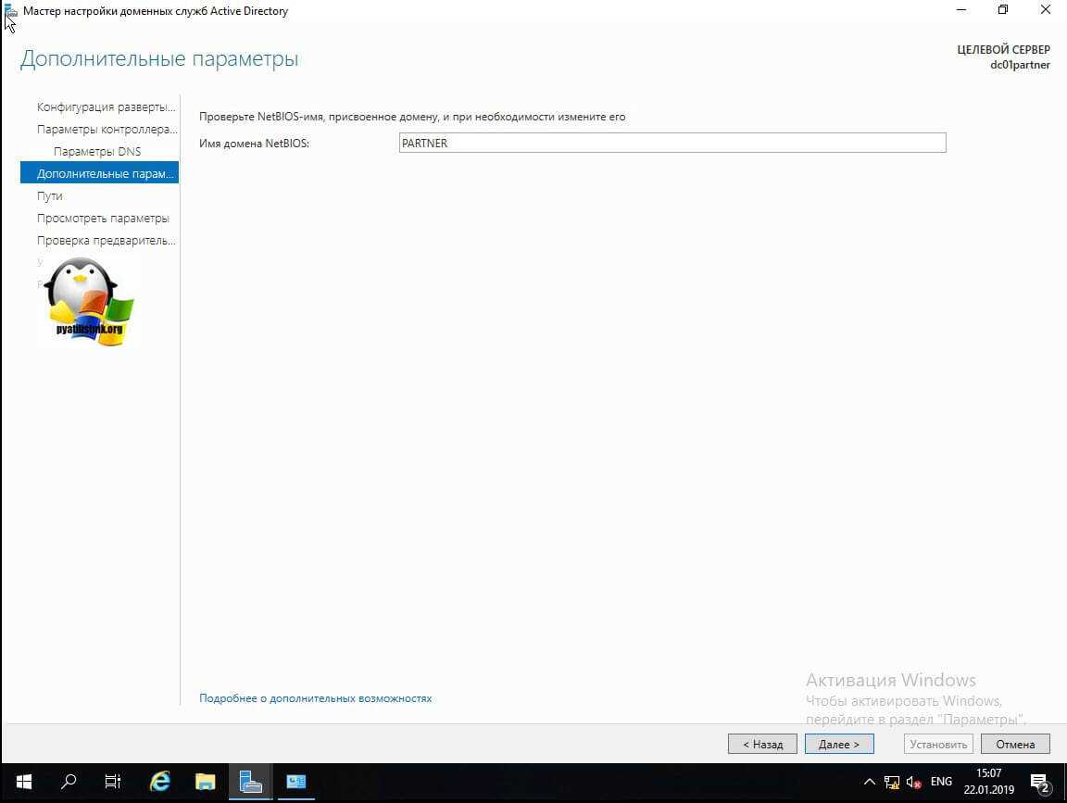Screen dimensions: 1067x803
Task: Click the Имя домена NetBIOS label
Action: 254,144
